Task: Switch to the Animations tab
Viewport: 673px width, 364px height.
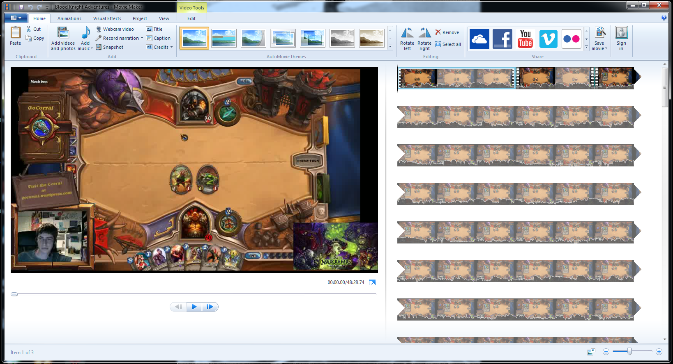Action: (x=69, y=18)
